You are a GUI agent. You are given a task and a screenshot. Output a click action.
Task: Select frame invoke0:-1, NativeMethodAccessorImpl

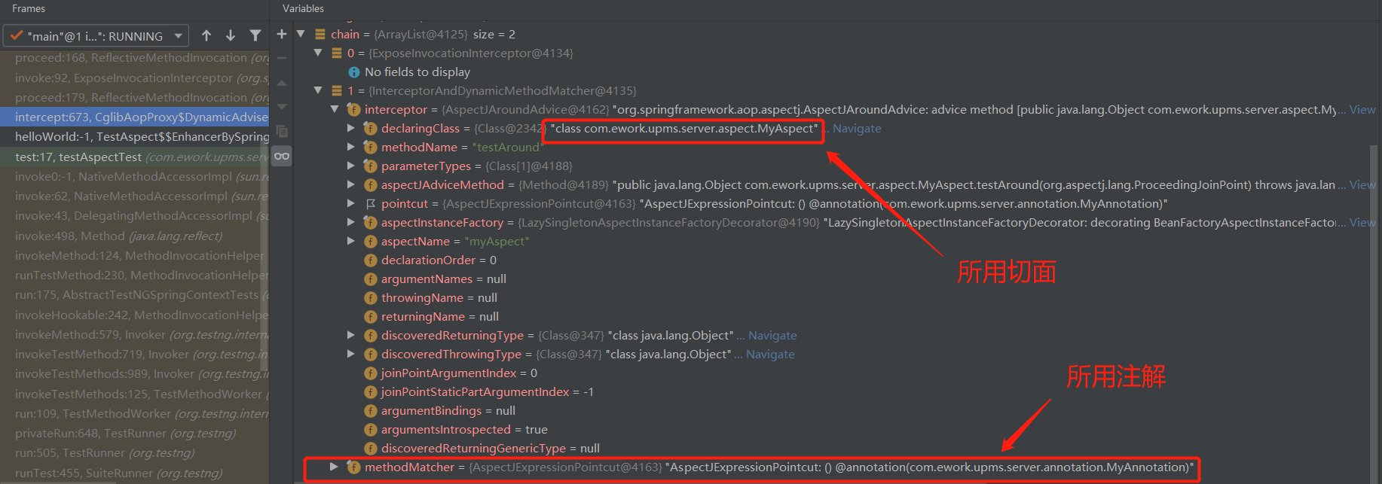click(134, 176)
